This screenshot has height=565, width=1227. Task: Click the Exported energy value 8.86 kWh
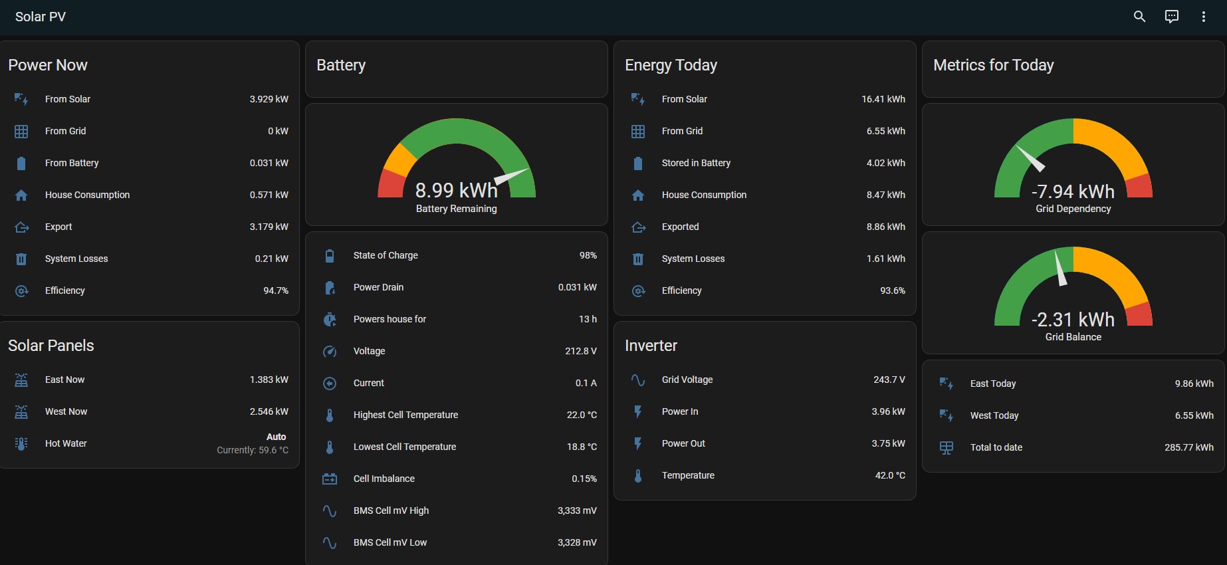point(885,227)
